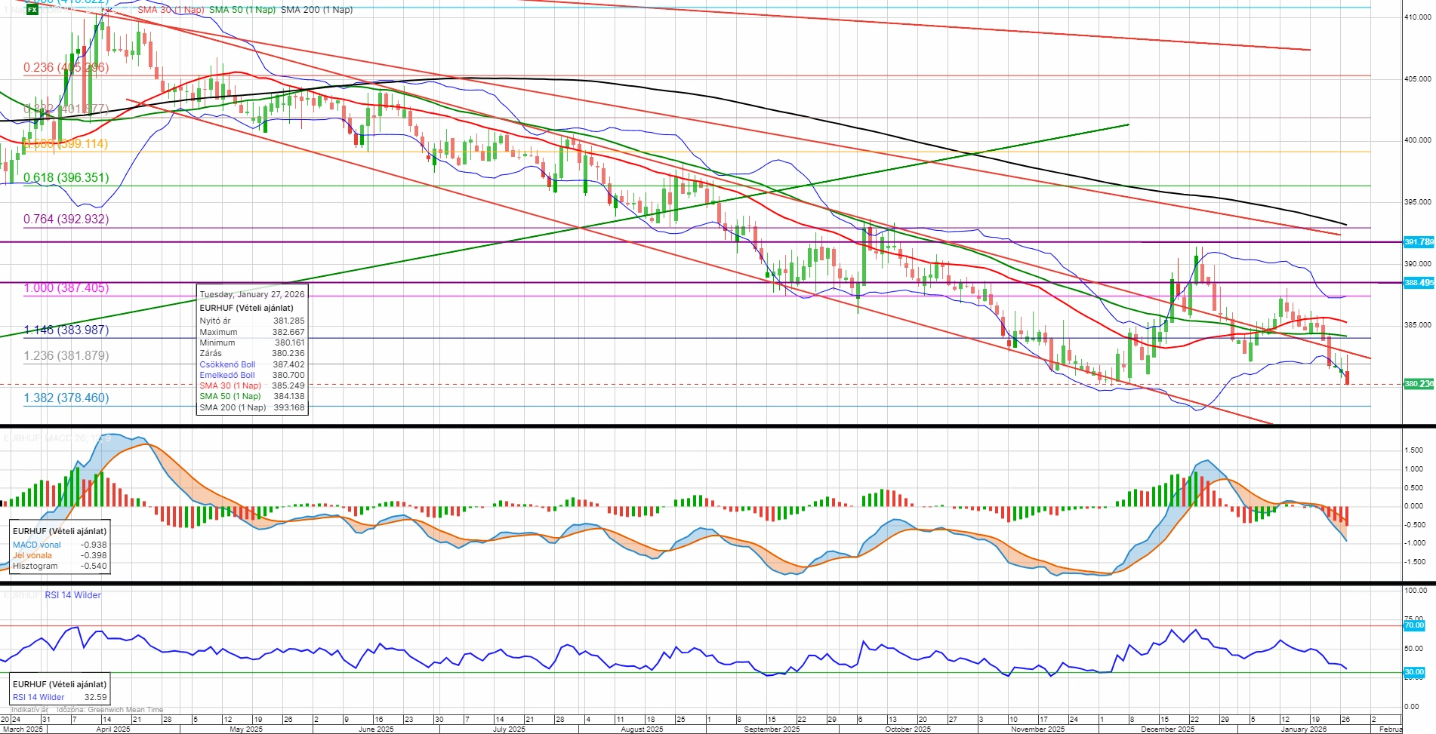Select the SMA 50 (1 Nap) legend label
The height and width of the screenshot is (734, 1436).
[x=242, y=10]
